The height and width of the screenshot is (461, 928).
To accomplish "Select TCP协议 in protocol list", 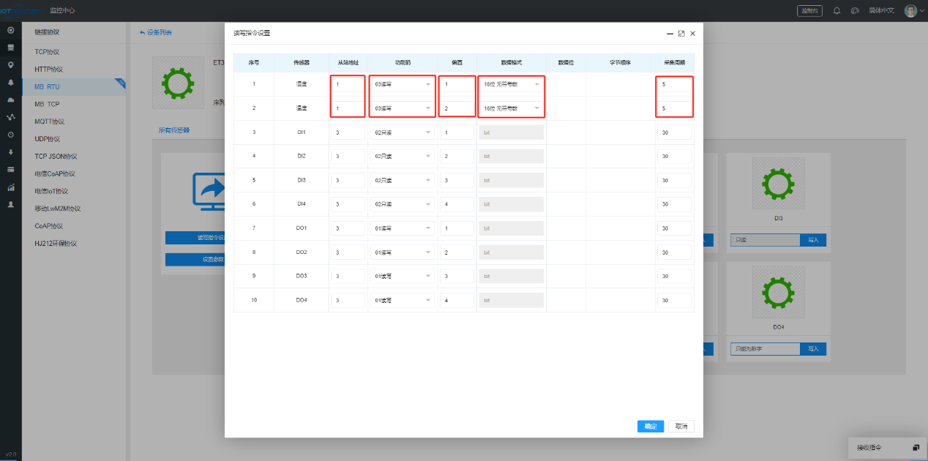I will [x=48, y=52].
